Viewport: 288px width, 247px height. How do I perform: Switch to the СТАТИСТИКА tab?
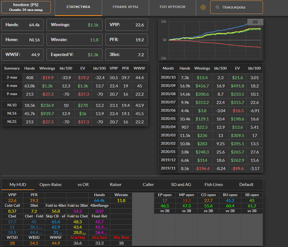(x=79, y=7)
